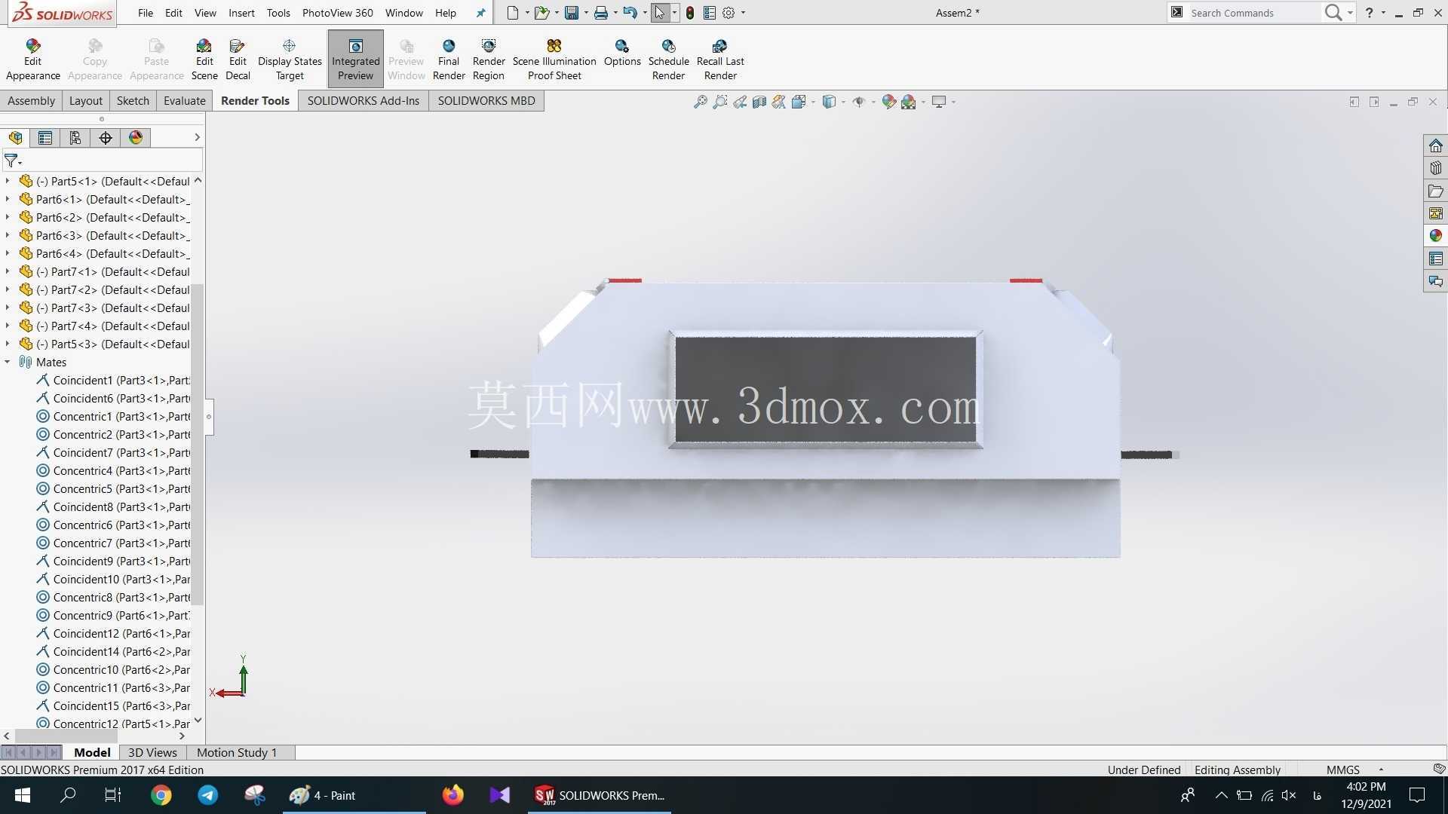Click the feature tree horizontal scrollbar

tap(66, 736)
